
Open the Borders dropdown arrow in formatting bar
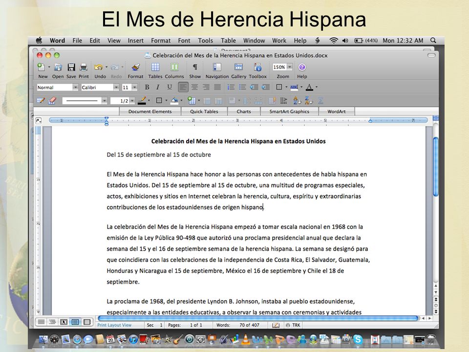pos(286,87)
